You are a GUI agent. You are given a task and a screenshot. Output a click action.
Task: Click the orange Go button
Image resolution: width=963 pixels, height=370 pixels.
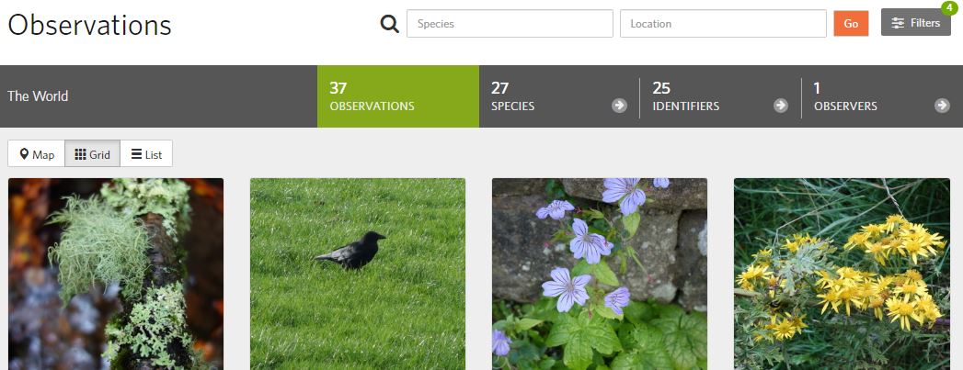point(851,23)
